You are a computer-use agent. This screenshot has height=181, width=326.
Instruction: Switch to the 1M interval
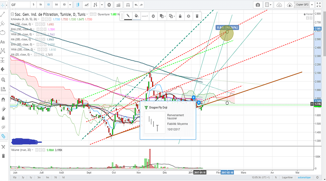56,4
